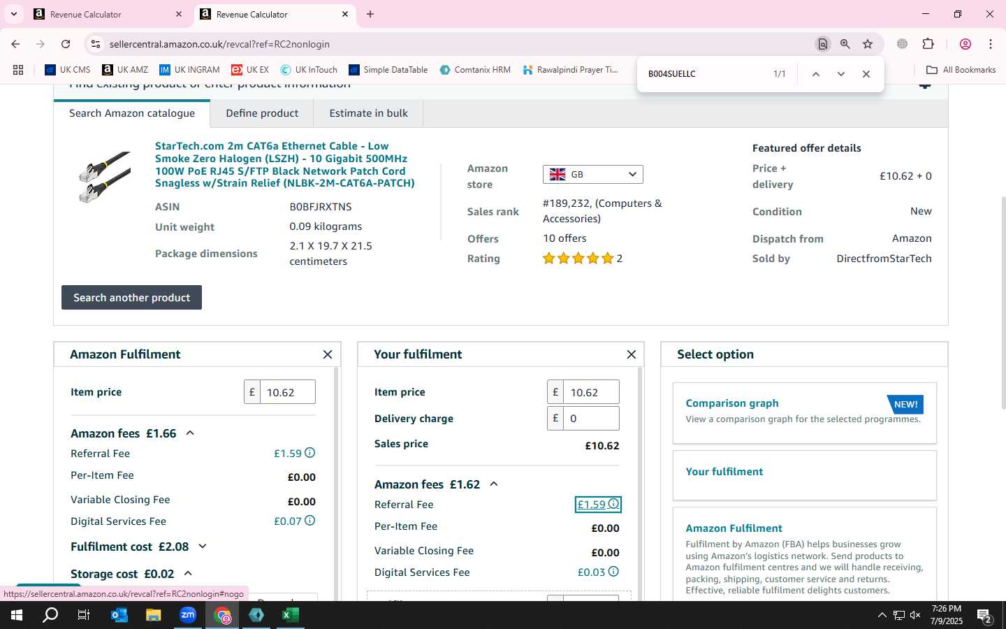Open Outlook from taskbar
Image resolution: width=1006 pixels, height=629 pixels.
point(119,616)
